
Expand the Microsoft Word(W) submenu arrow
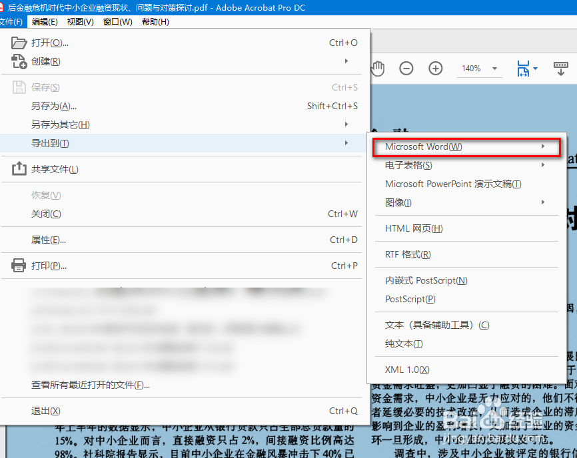(x=543, y=146)
